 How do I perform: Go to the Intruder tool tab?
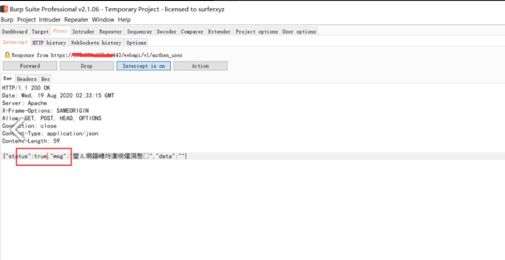tap(83, 31)
